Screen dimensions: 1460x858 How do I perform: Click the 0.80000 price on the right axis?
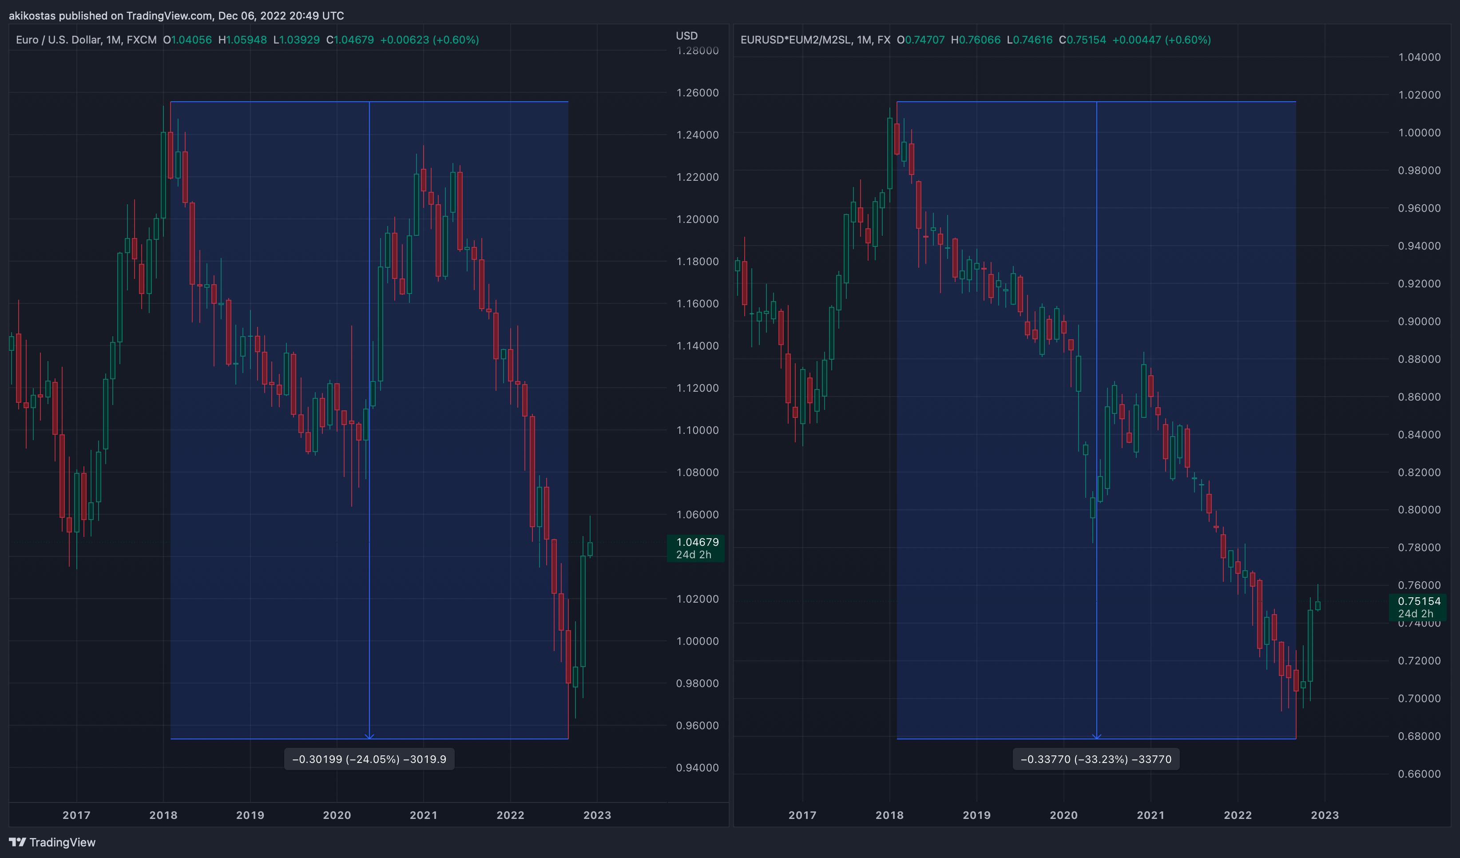coord(1420,510)
